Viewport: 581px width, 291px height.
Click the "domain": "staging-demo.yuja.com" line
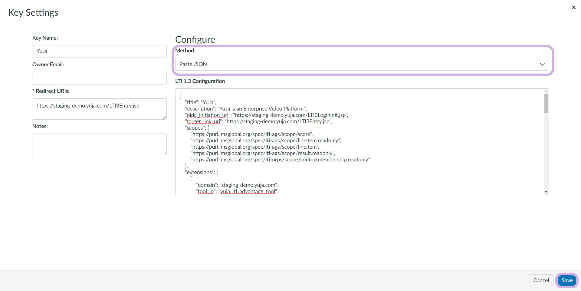tap(237, 185)
